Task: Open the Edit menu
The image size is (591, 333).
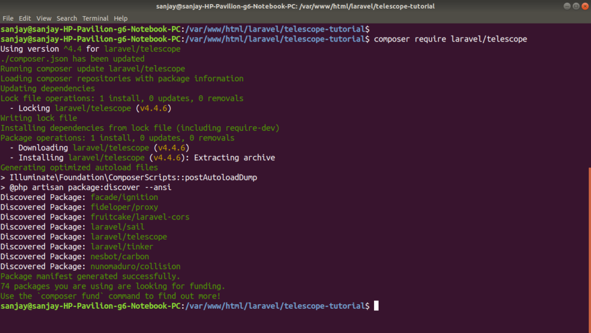Action: (24, 18)
